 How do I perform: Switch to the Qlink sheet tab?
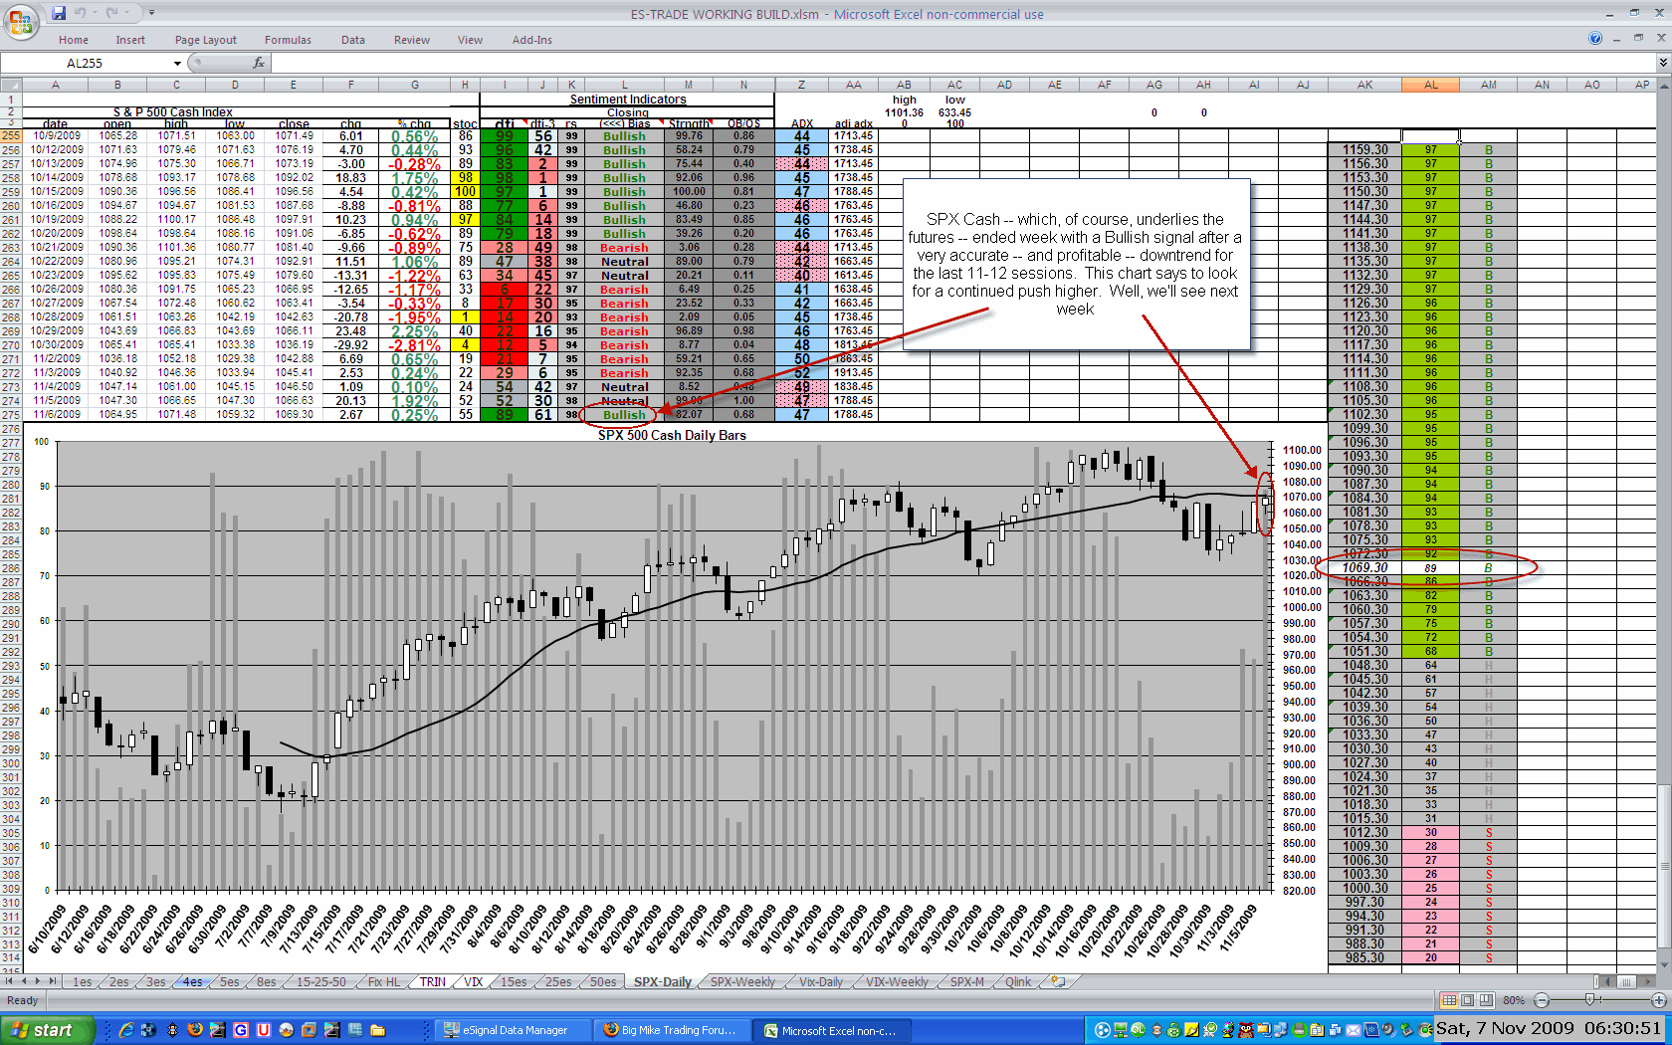pyautogui.click(x=1018, y=981)
